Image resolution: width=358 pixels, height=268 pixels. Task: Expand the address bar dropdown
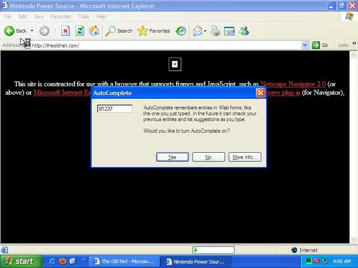(305, 45)
